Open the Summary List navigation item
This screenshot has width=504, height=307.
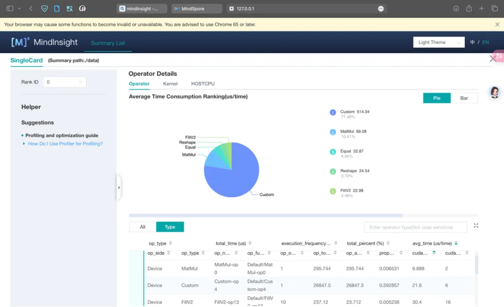[x=108, y=43]
